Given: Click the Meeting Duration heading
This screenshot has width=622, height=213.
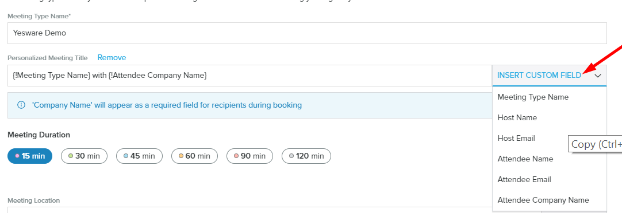Looking at the screenshot, I should point(39,135).
